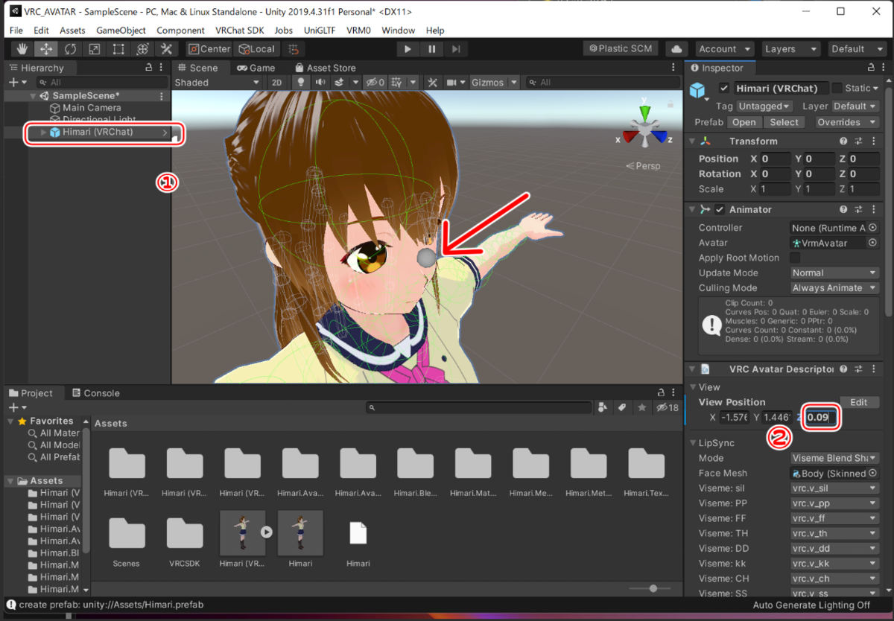Expand Himari (VRChat) in Hierarchy
This screenshot has height=621, width=894.
tap(43, 133)
